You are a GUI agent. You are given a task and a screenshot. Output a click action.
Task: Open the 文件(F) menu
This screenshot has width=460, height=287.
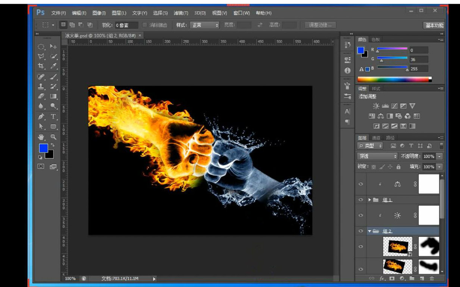59,13
